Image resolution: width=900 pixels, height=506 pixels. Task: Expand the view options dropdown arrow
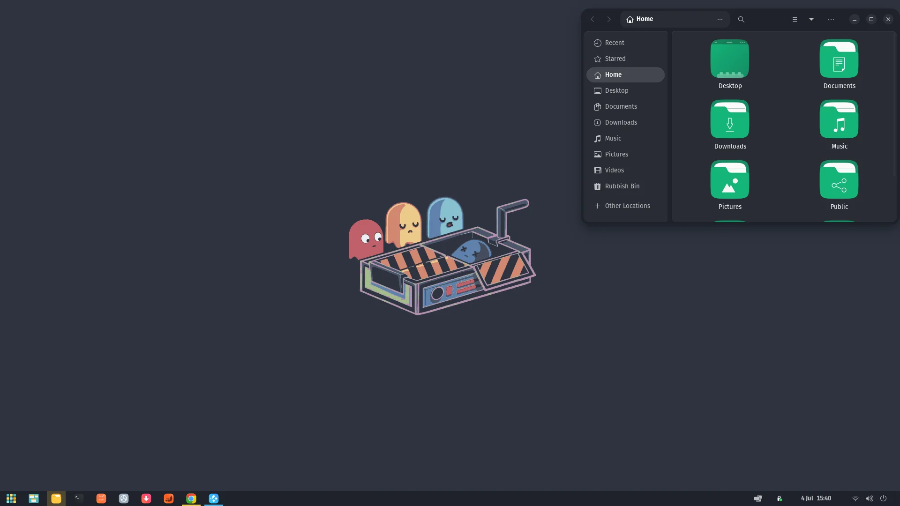(811, 19)
